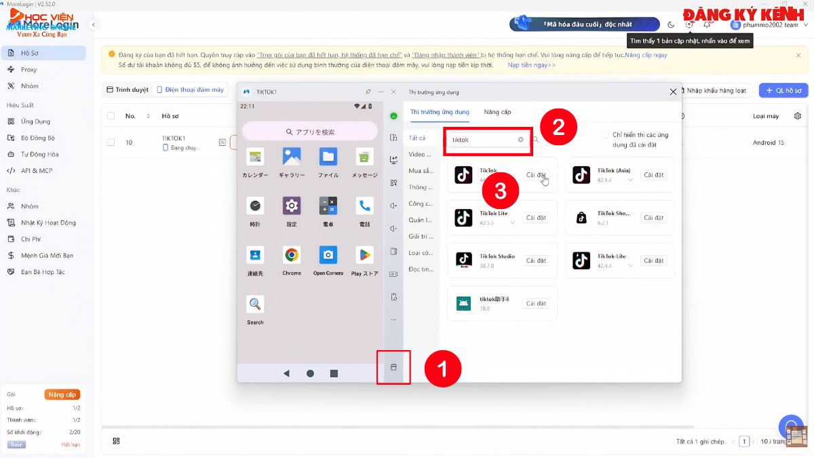Image resolution: width=814 pixels, height=458 pixels.
Task: Open the 電話 phone dialer app
Action: [x=365, y=206]
